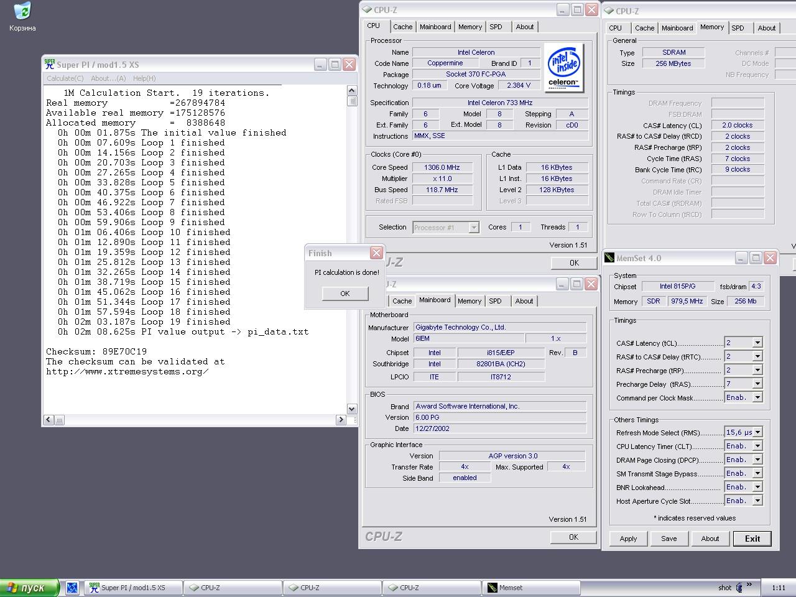Open Host Aperture Cycle Slot dropdown
796x597 pixels.
[x=757, y=501]
